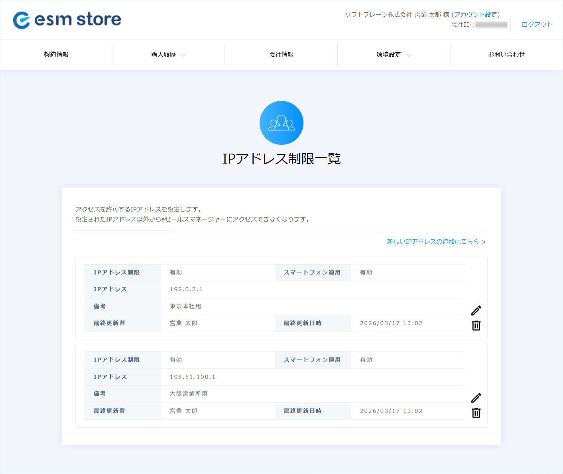Delete the 198.51.100.1 entry via trash icon
The width and height of the screenshot is (563, 474).
(476, 413)
